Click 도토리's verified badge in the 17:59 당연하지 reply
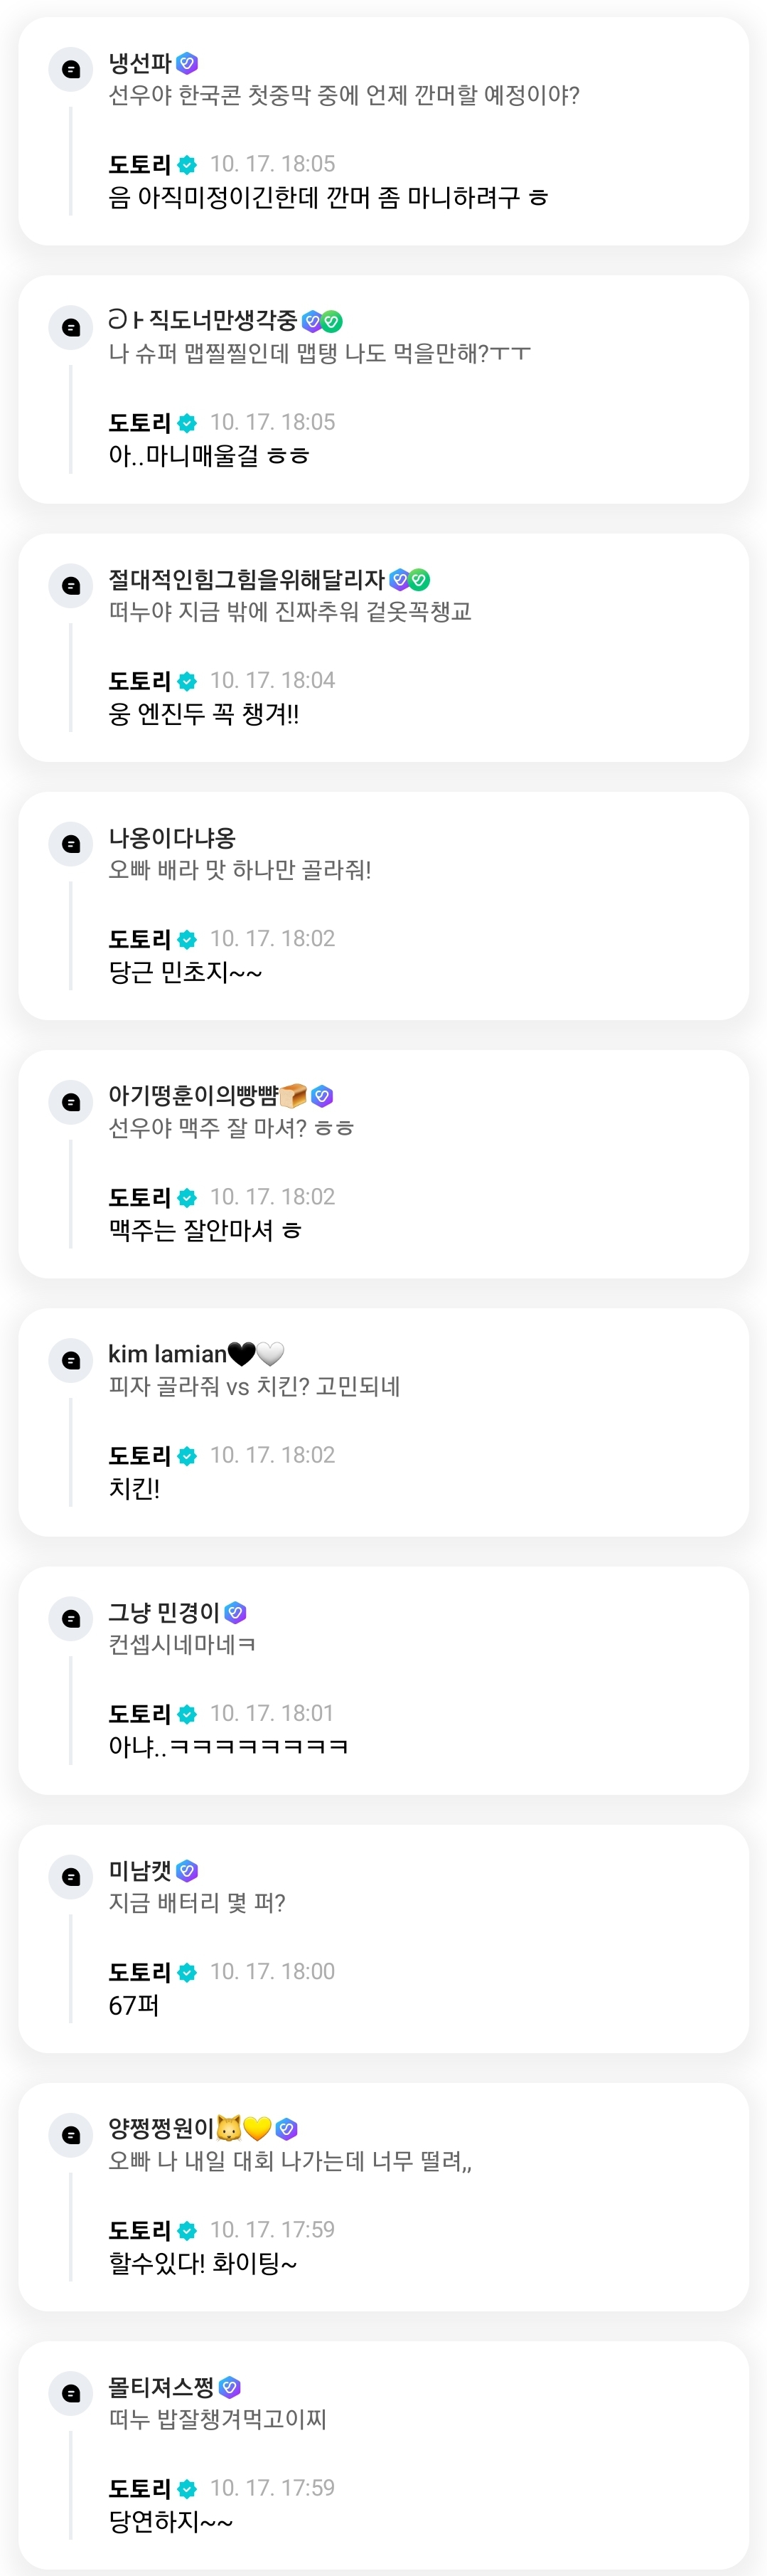 coord(187,2489)
